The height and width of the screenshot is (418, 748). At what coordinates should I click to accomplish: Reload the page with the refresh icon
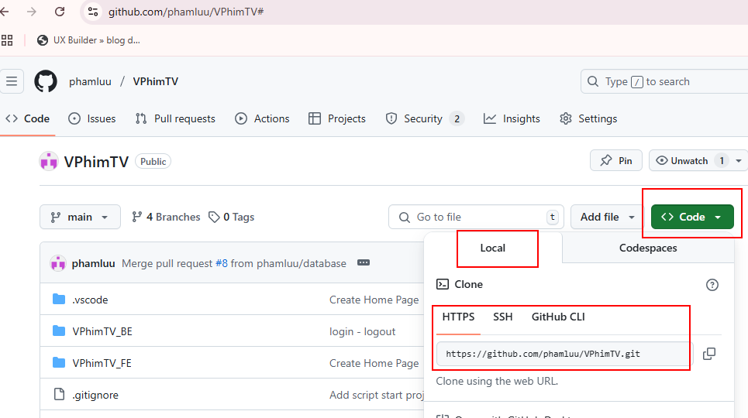(60, 12)
